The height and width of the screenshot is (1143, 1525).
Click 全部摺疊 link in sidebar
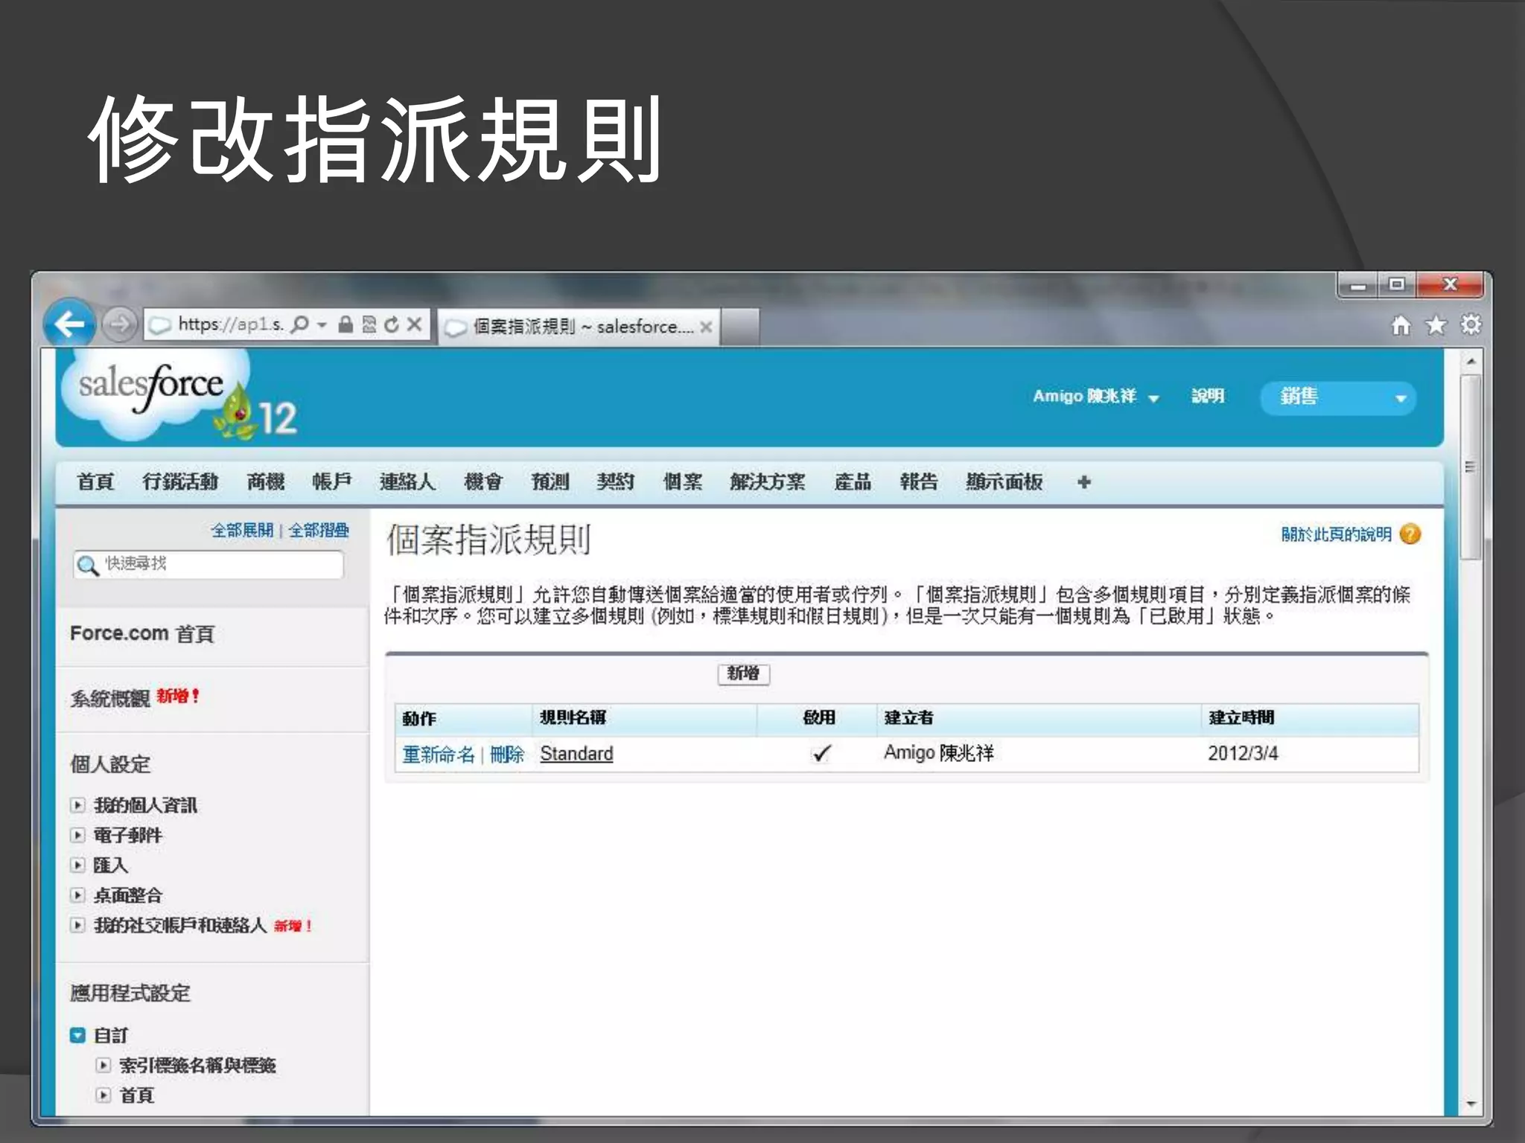tap(319, 531)
